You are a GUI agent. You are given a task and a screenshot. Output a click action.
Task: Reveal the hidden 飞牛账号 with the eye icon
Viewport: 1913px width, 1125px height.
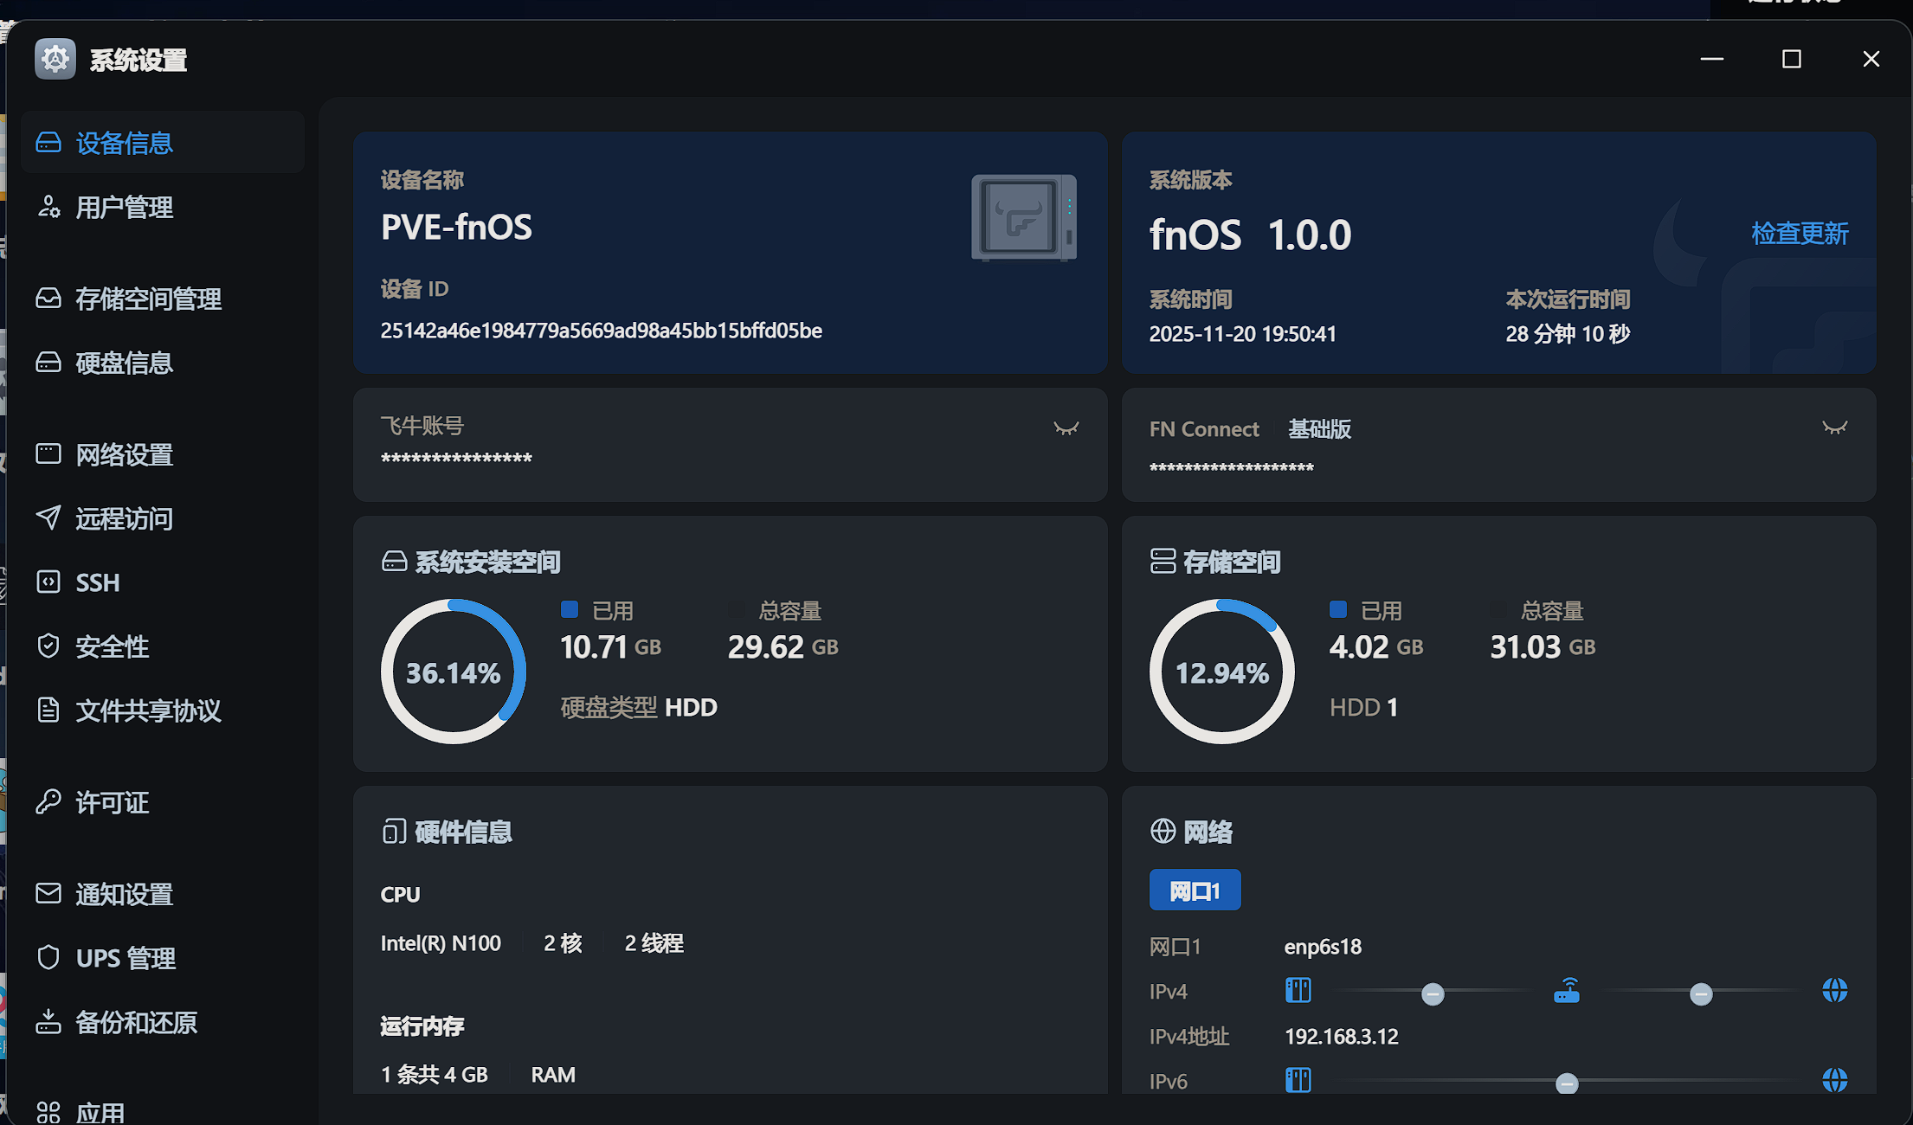tap(1066, 428)
